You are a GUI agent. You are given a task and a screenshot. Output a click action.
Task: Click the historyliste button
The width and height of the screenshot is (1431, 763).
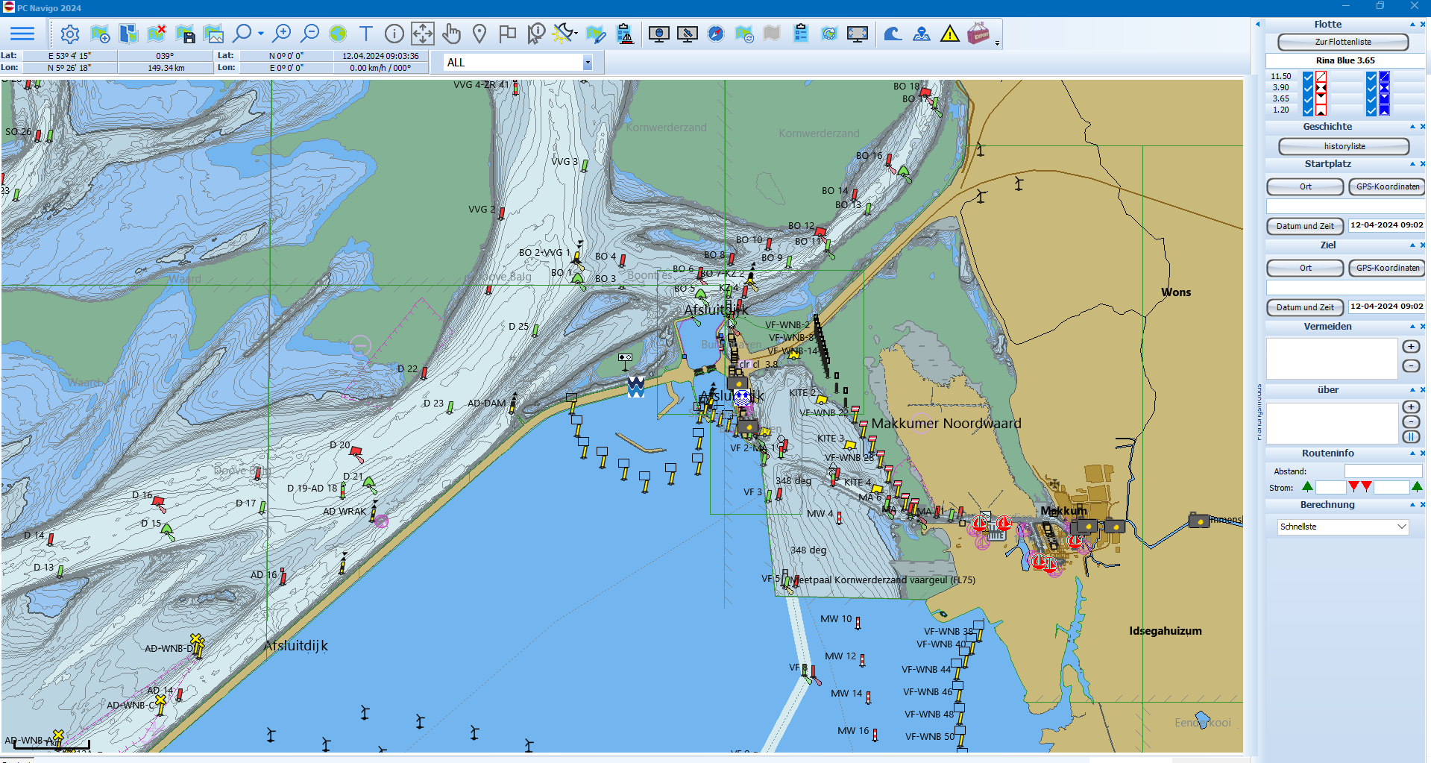point(1344,146)
